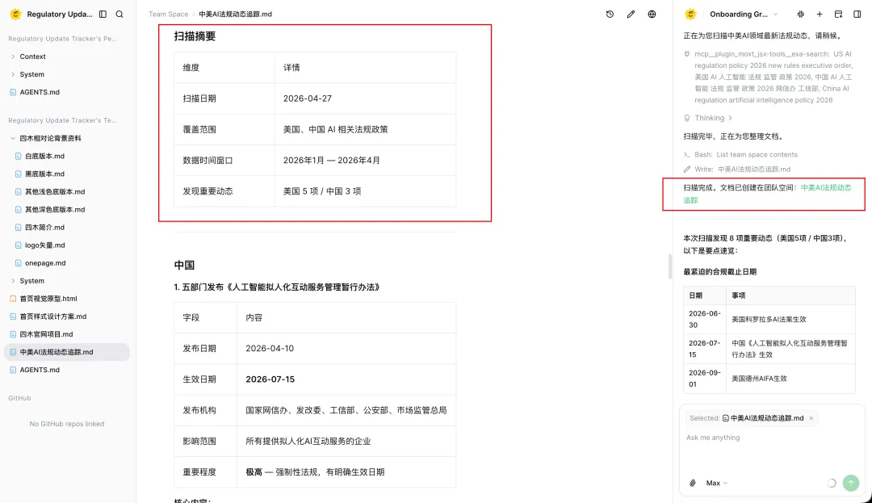Start new chat with plus icon
872x503 pixels.
point(820,15)
